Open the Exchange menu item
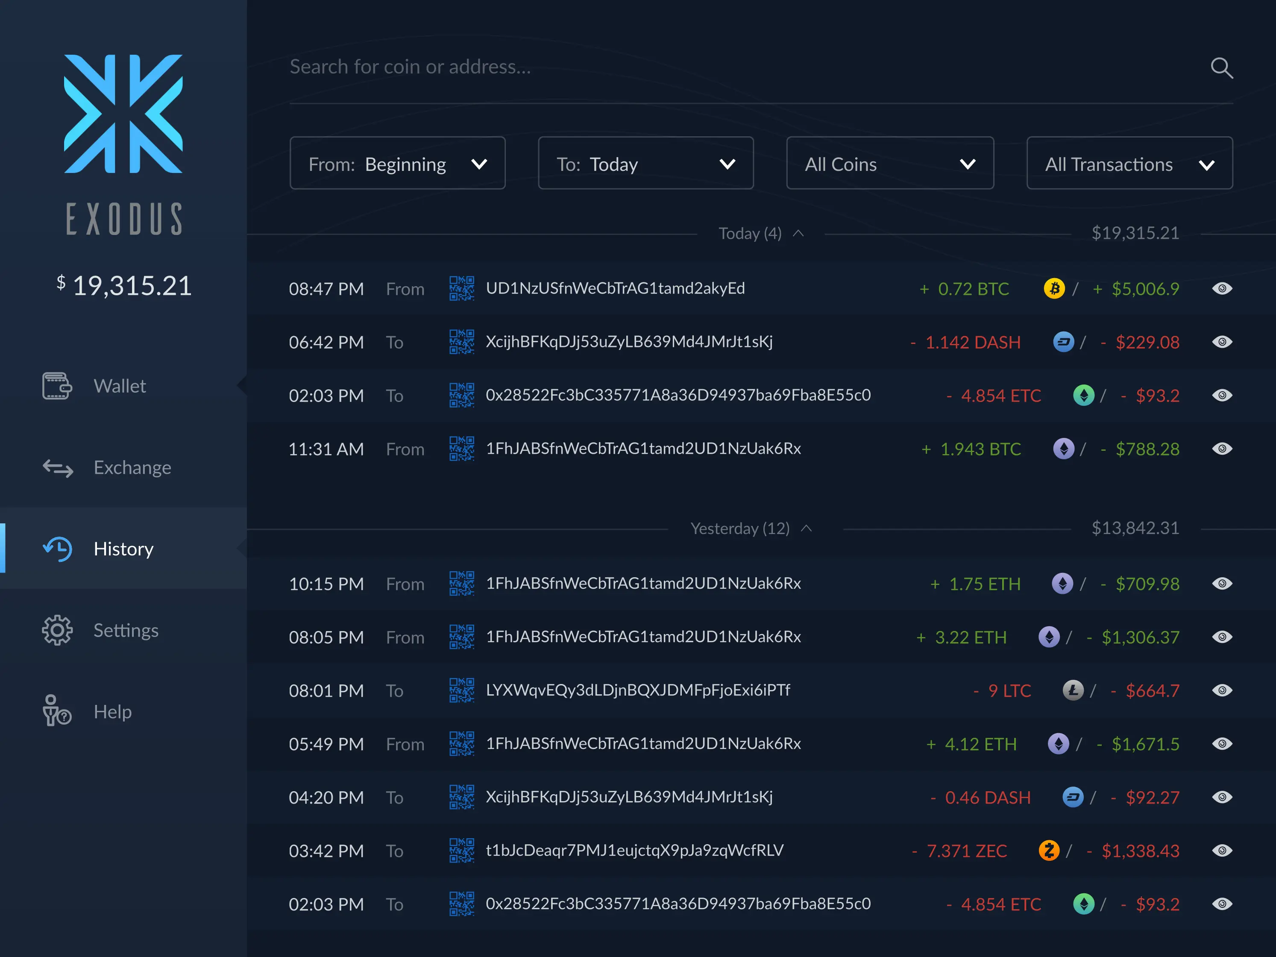The height and width of the screenshot is (957, 1276). (x=123, y=467)
